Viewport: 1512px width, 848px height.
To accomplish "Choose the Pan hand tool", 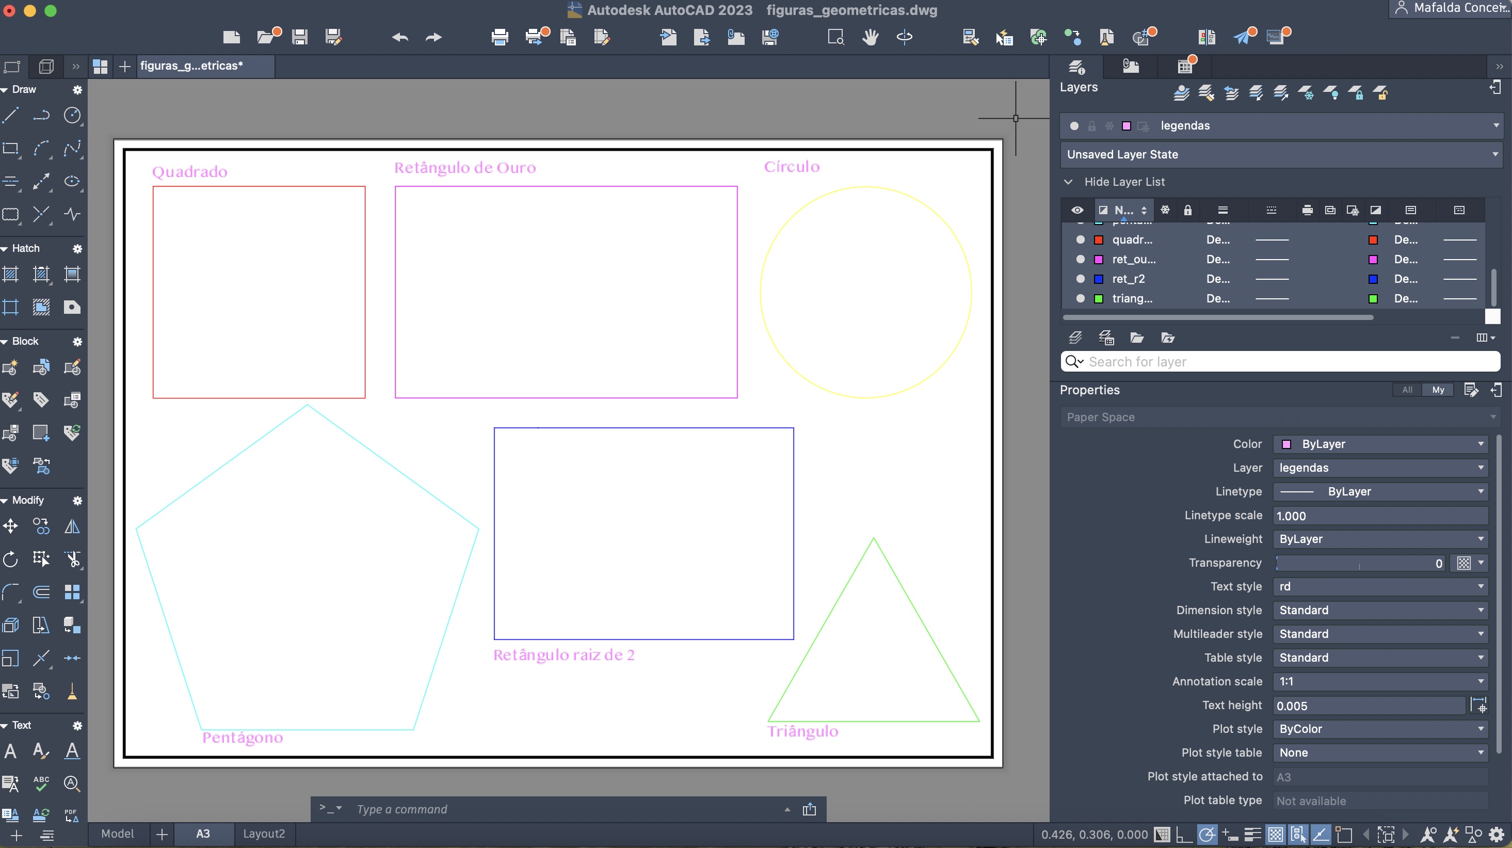I will point(870,38).
